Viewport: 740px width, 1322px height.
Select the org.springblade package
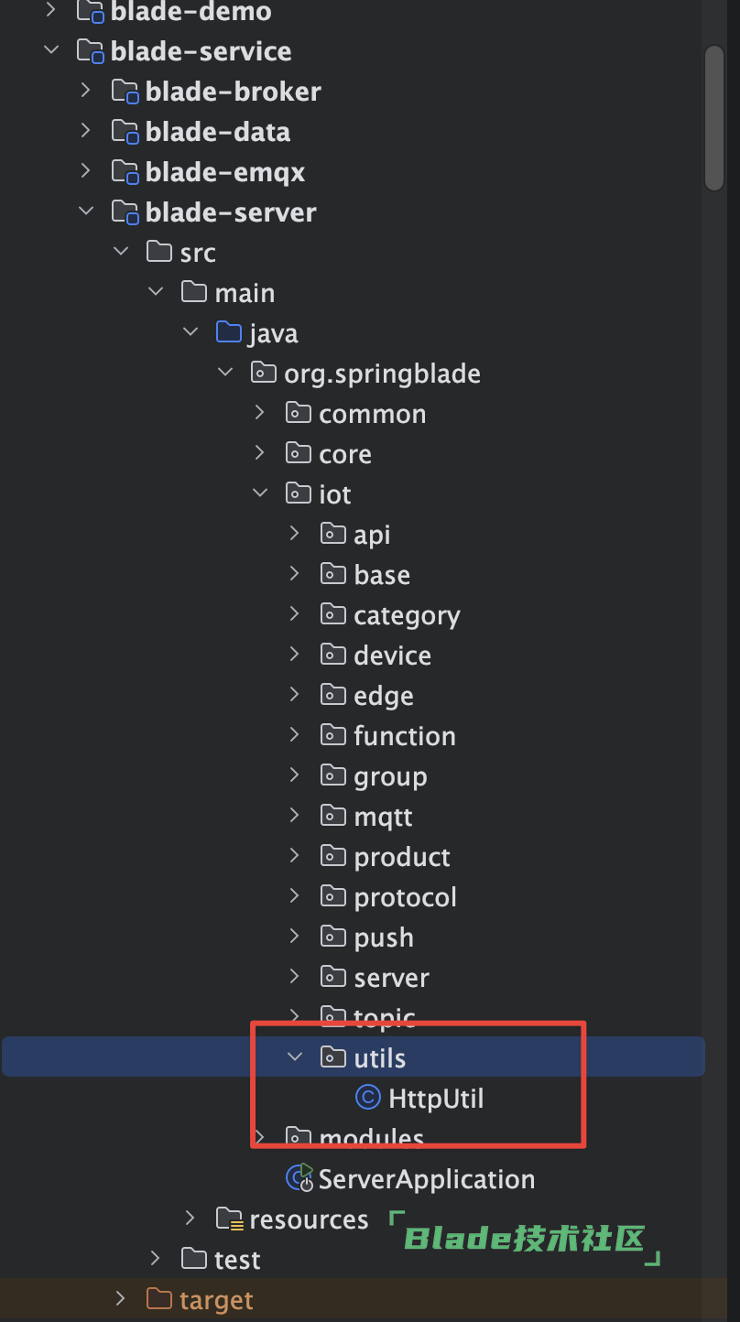coord(382,374)
